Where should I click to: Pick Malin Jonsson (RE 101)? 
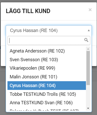pos(47,77)
